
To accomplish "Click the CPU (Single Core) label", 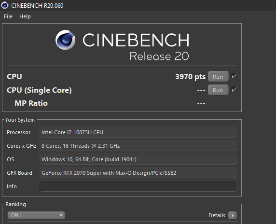I will tap(39, 90).
